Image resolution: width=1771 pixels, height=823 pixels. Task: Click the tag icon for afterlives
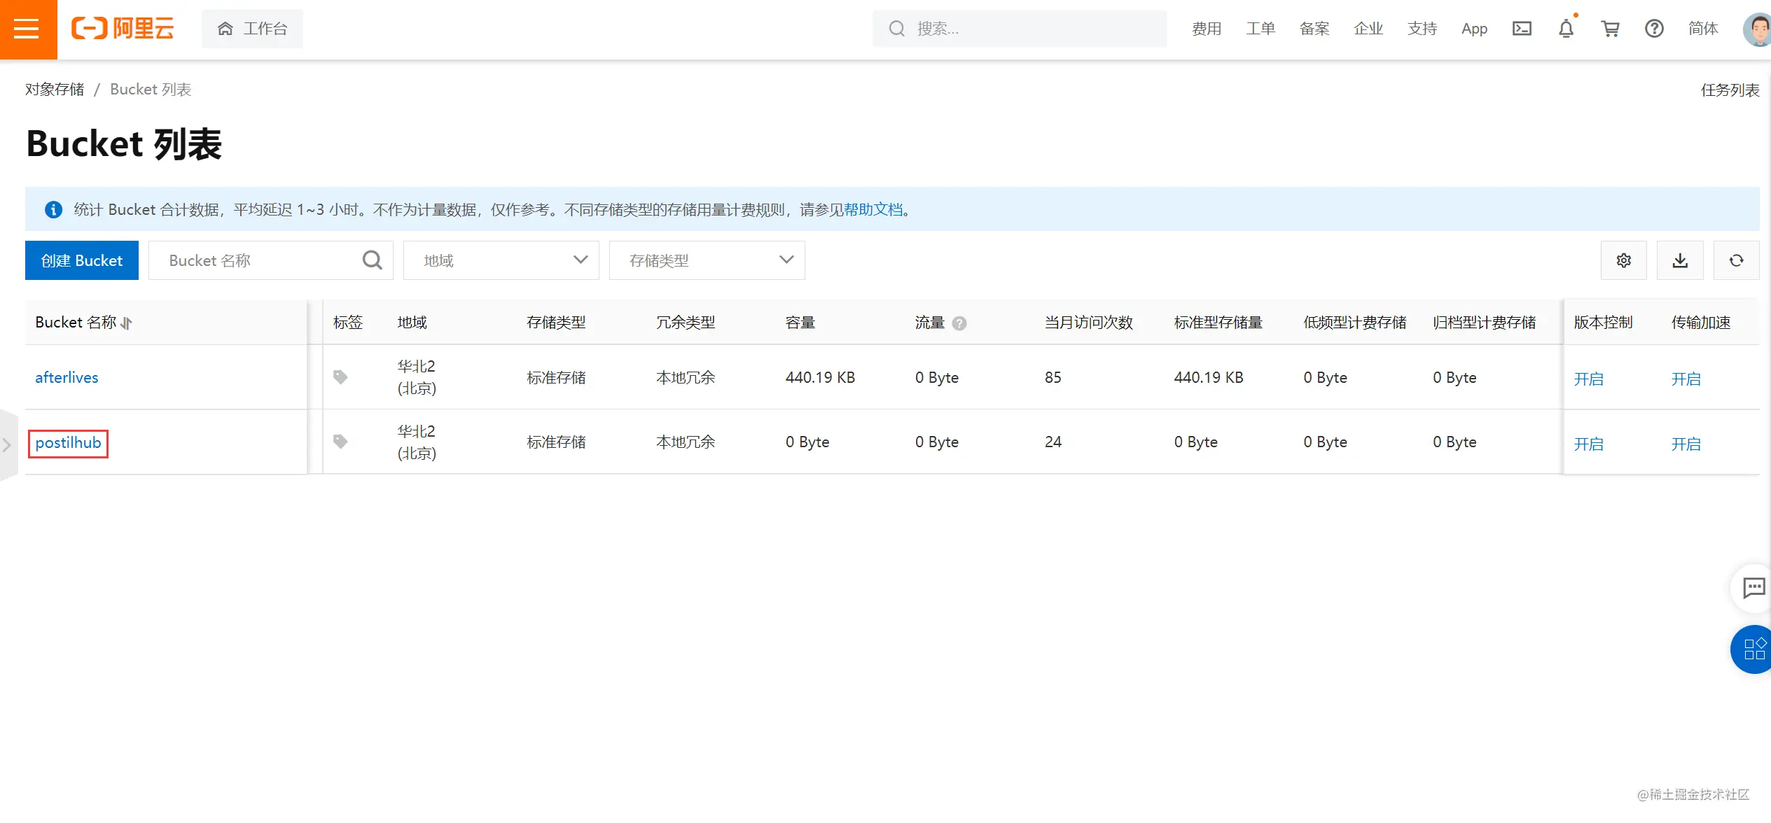coord(340,377)
